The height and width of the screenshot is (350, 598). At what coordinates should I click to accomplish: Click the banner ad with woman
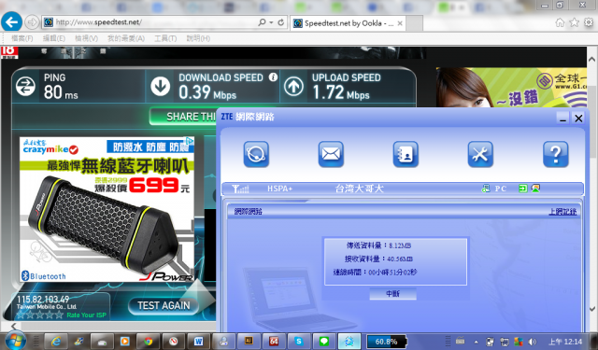coord(511,88)
